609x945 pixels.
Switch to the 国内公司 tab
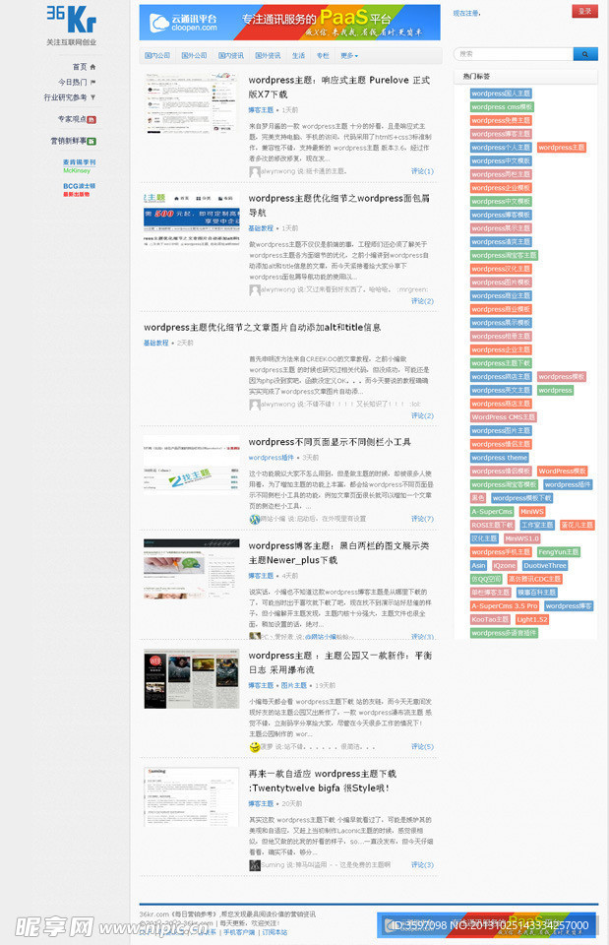click(x=157, y=55)
